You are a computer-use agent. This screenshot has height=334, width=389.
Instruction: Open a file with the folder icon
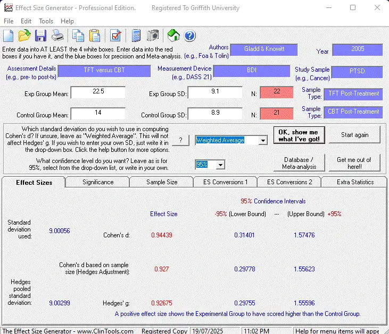24,36
